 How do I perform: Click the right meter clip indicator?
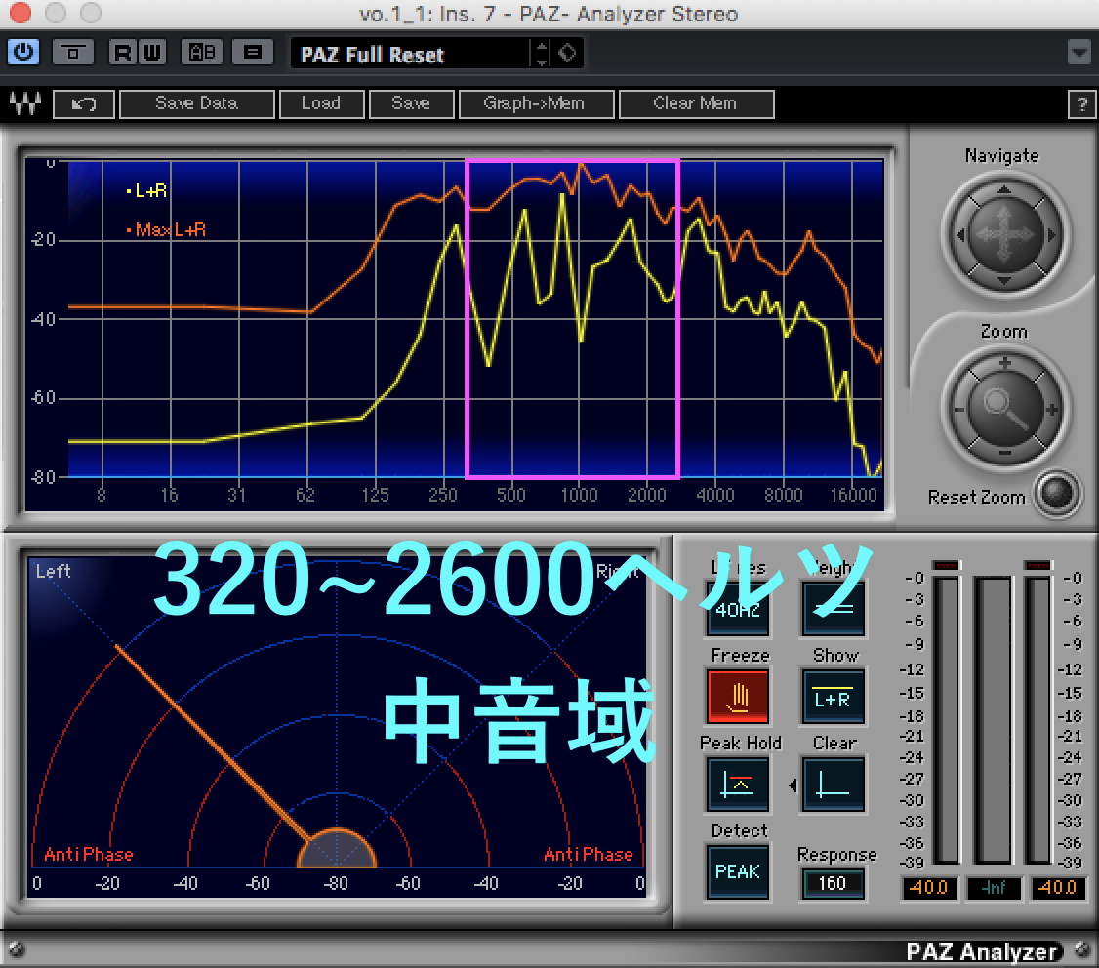pyautogui.click(x=1038, y=565)
